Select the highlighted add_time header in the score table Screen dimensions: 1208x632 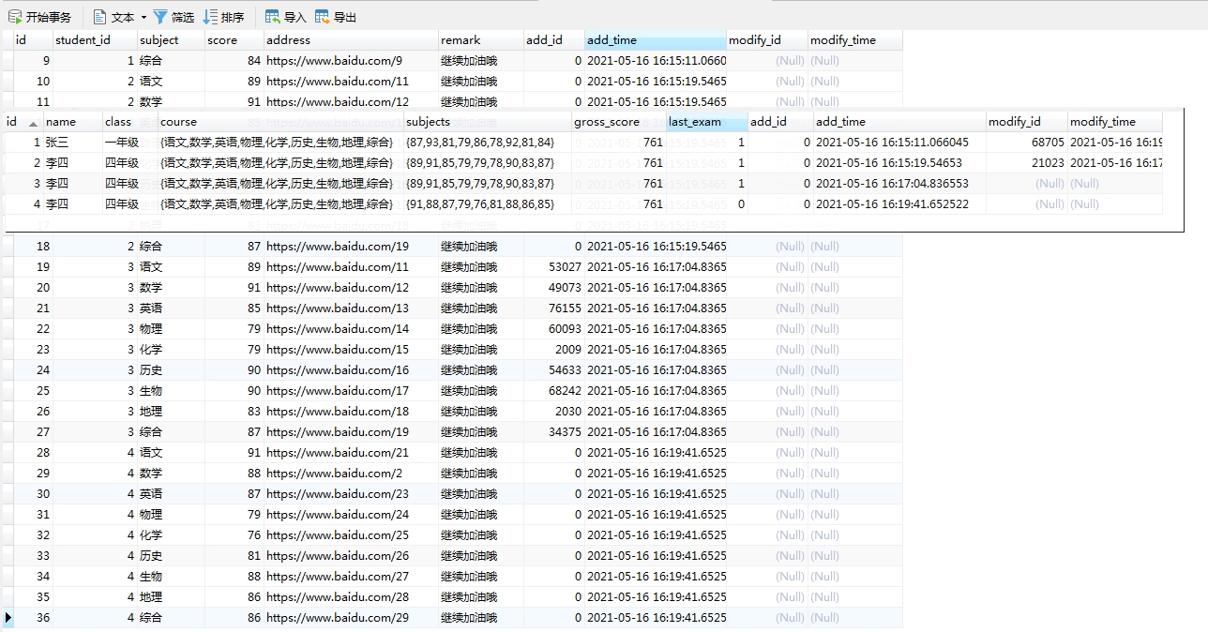[x=656, y=40]
